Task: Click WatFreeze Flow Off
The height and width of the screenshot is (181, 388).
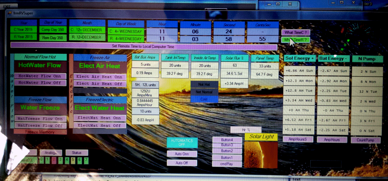Action: (x=40, y=125)
